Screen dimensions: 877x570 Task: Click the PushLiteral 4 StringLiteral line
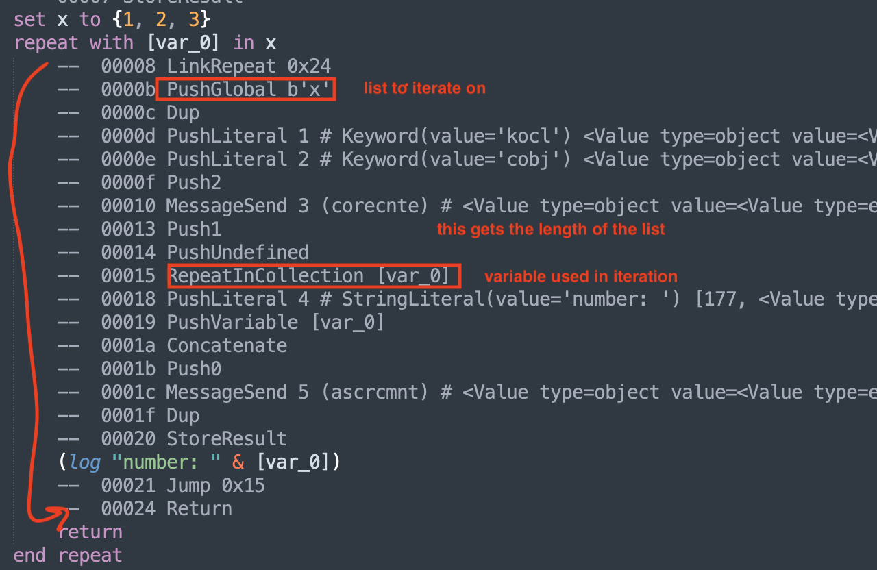tap(343, 299)
